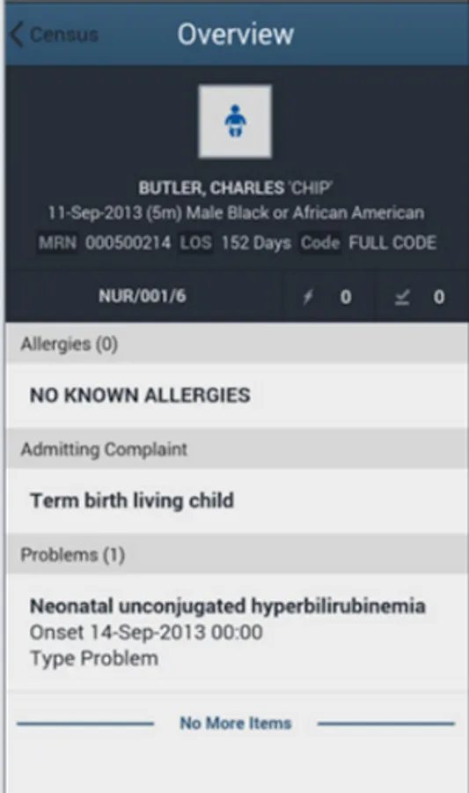The image size is (469, 793).
Task: Tap the LOS label badge
Action: [x=196, y=243]
